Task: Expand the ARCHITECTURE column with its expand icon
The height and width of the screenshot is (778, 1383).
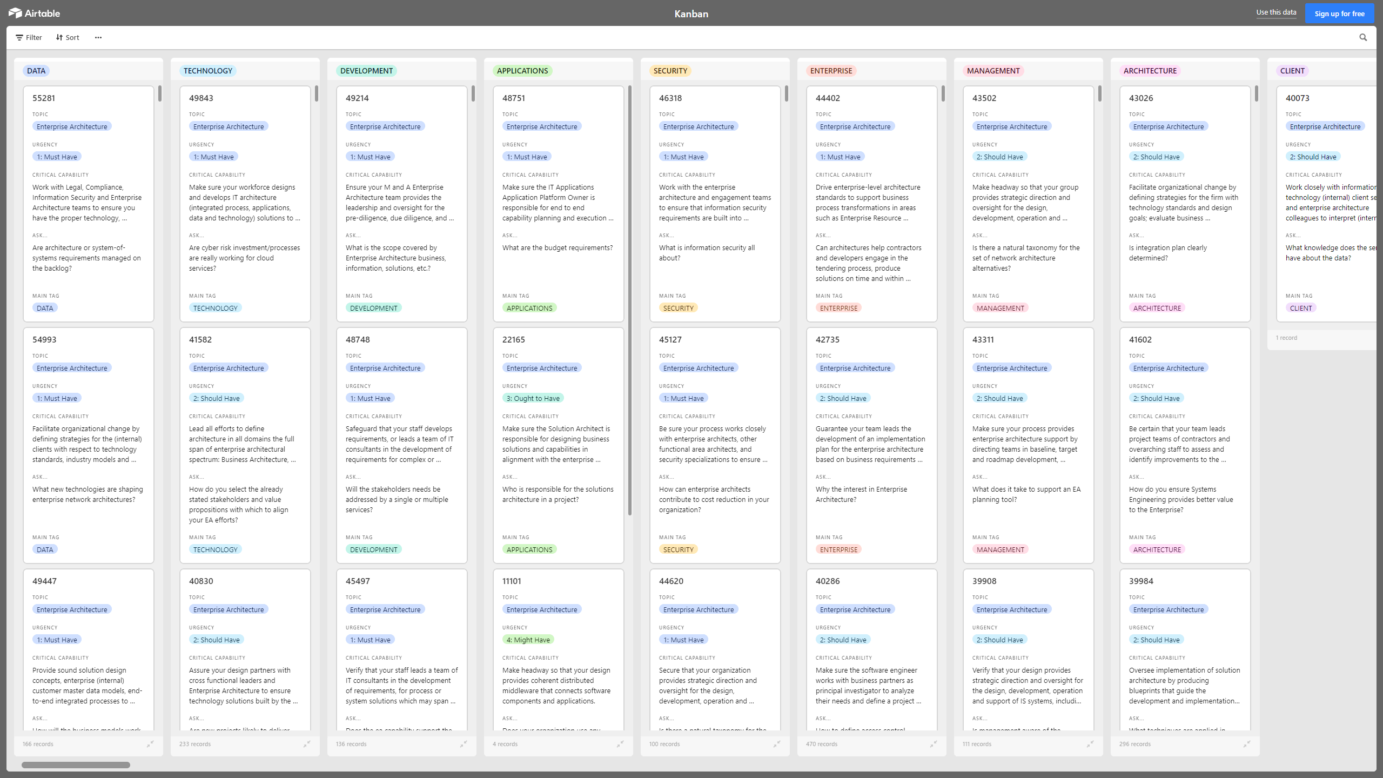Action: (x=1247, y=744)
